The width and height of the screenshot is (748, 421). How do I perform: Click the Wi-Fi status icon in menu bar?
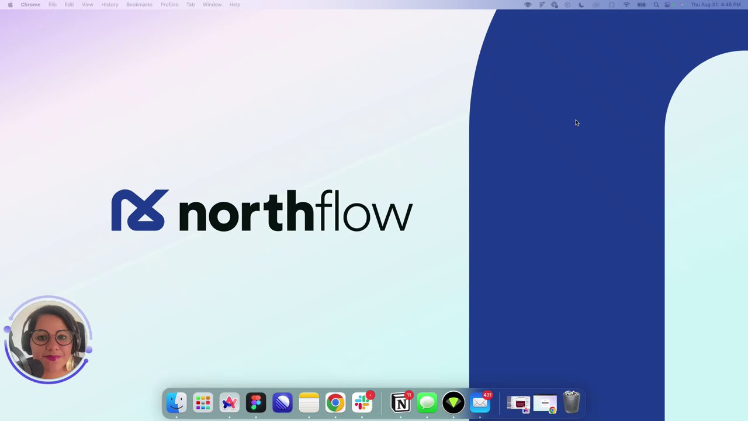coord(626,5)
